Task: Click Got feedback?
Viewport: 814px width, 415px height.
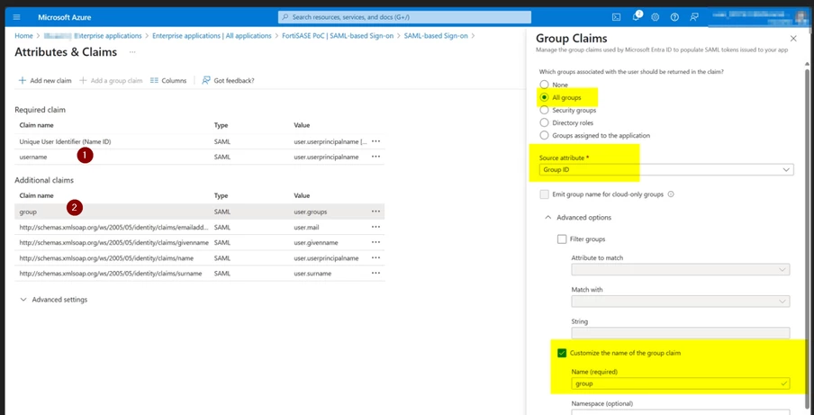Action: (228, 80)
